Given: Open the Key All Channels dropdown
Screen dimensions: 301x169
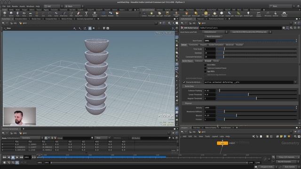Looking at the screenshot, I should point(287,161).
